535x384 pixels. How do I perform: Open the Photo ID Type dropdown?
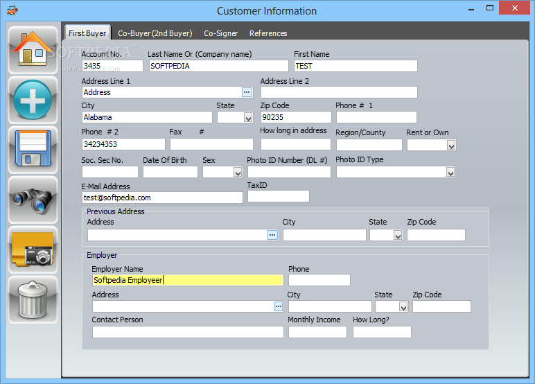point(450,173)
